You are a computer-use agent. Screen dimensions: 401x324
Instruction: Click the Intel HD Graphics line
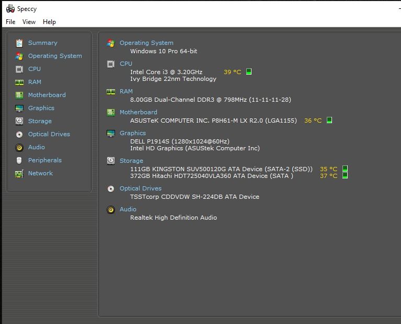point(195,148)
